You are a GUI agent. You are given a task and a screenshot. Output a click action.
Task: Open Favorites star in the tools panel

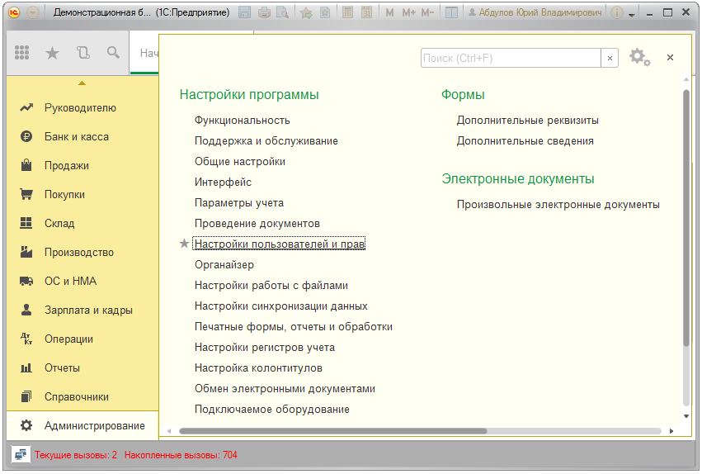pyautogui.click(x=52, y=53)
